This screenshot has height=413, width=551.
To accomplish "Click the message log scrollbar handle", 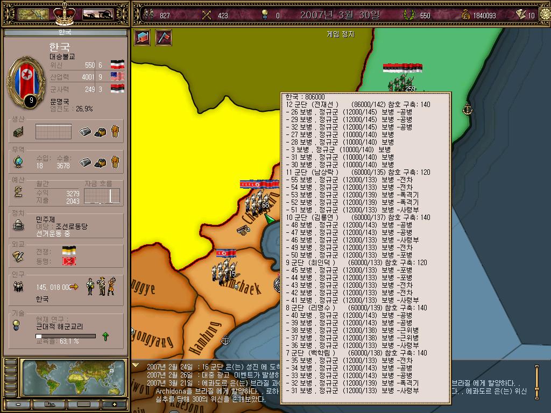I will 537,382.
